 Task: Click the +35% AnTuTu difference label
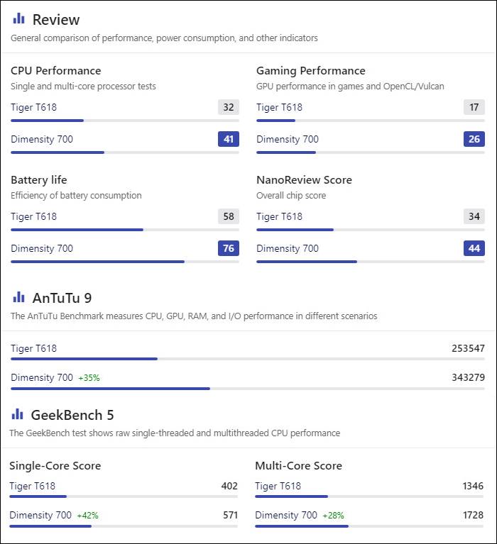pyautogui.click(x=89, y=378)
